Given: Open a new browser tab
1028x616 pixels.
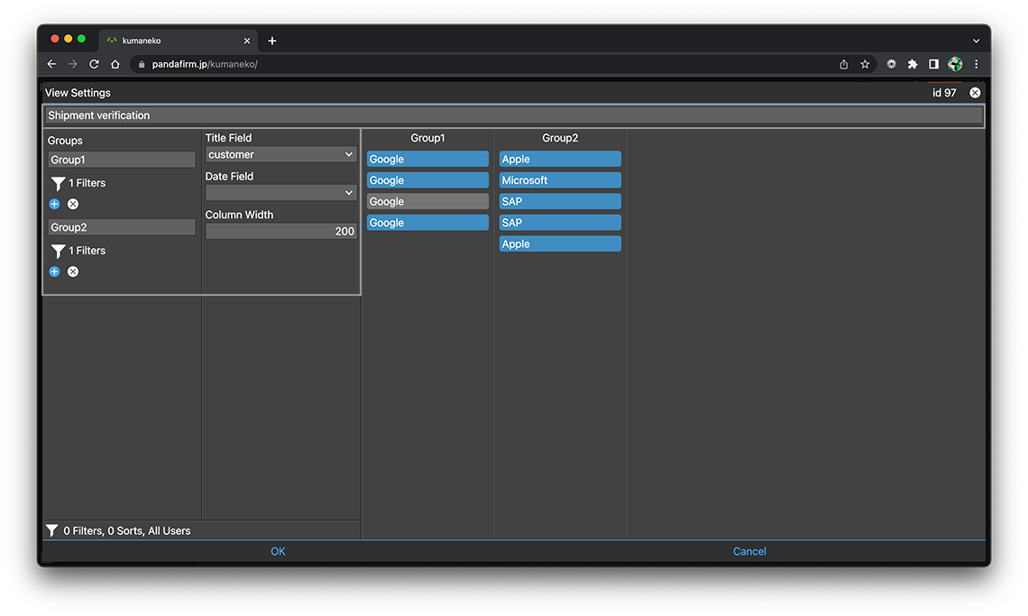Looking at the screenshot, I should (272, 41).
